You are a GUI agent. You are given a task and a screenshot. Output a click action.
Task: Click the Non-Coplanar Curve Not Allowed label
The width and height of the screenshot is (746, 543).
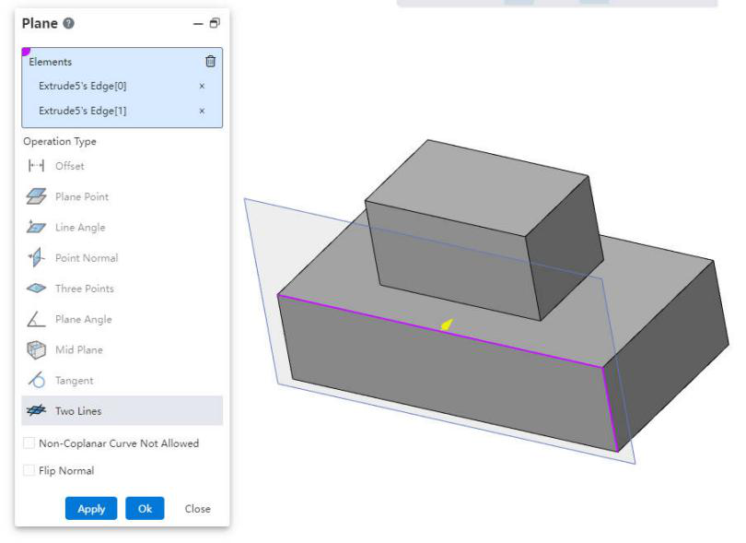[x=119, y=443]
